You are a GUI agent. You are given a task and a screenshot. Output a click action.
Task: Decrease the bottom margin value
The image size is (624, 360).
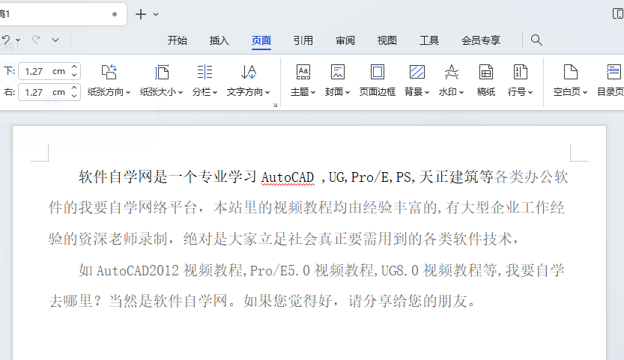pos(74,75)
